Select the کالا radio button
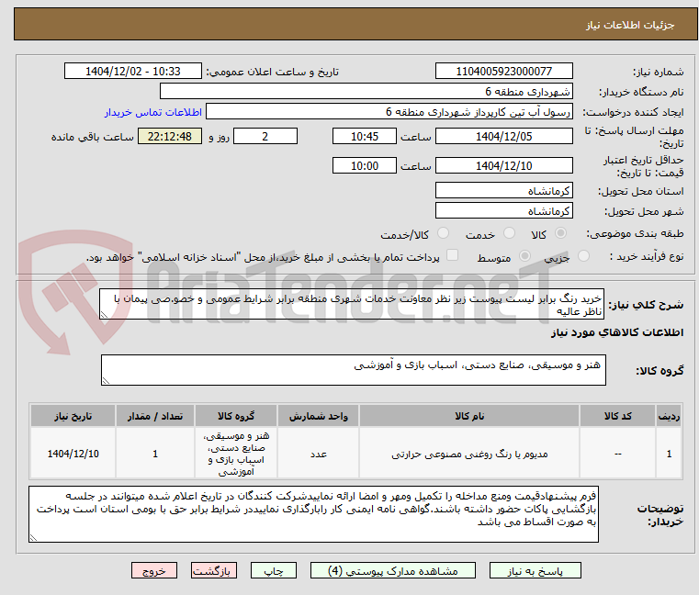699x595 pixels. pyautogui.click(x=560, y=233)
